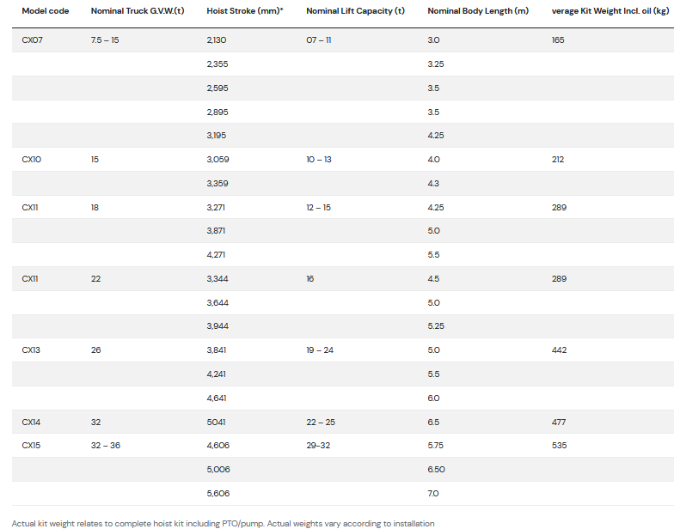
Task: Click the CX10 model code cell
Action: click(x=32, y=160)
